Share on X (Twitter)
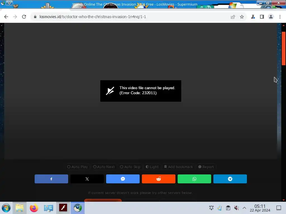 tap(87, 179)
